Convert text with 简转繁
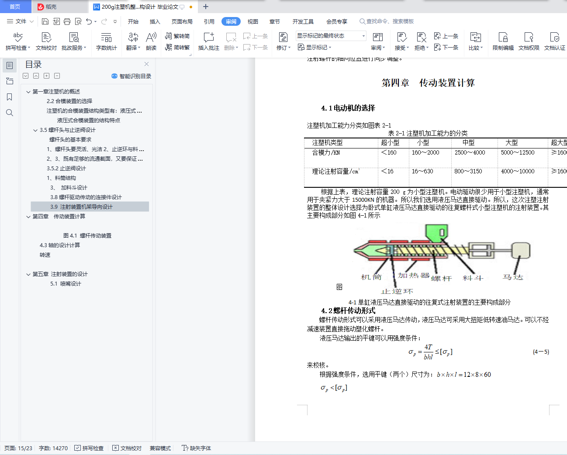567x455 pixels. [177, 47]
